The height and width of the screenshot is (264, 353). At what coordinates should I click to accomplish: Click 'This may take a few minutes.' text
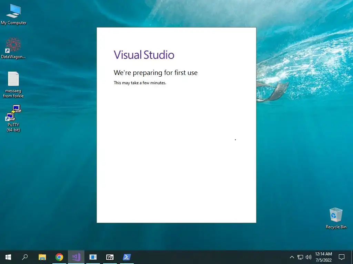140,83
